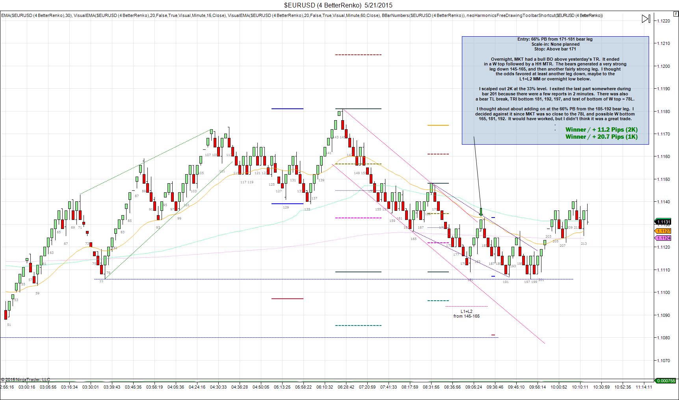Click the chart title $EURUSD (4 BetterRenko) 5/21/2015

pyautogui.click(x=338, y=5)
